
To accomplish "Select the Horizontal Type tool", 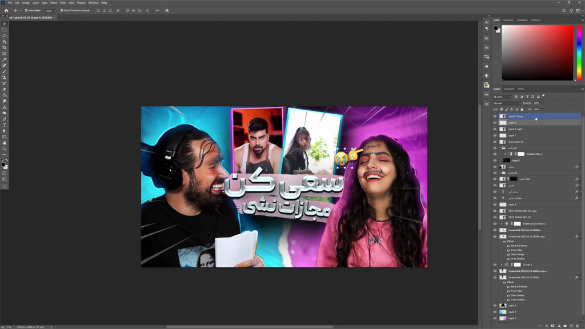I will [x=5, y=125].
